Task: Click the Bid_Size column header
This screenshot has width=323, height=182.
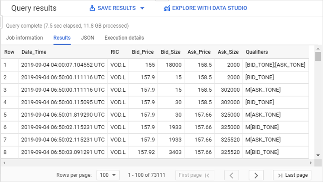Action: coord(171,52)
